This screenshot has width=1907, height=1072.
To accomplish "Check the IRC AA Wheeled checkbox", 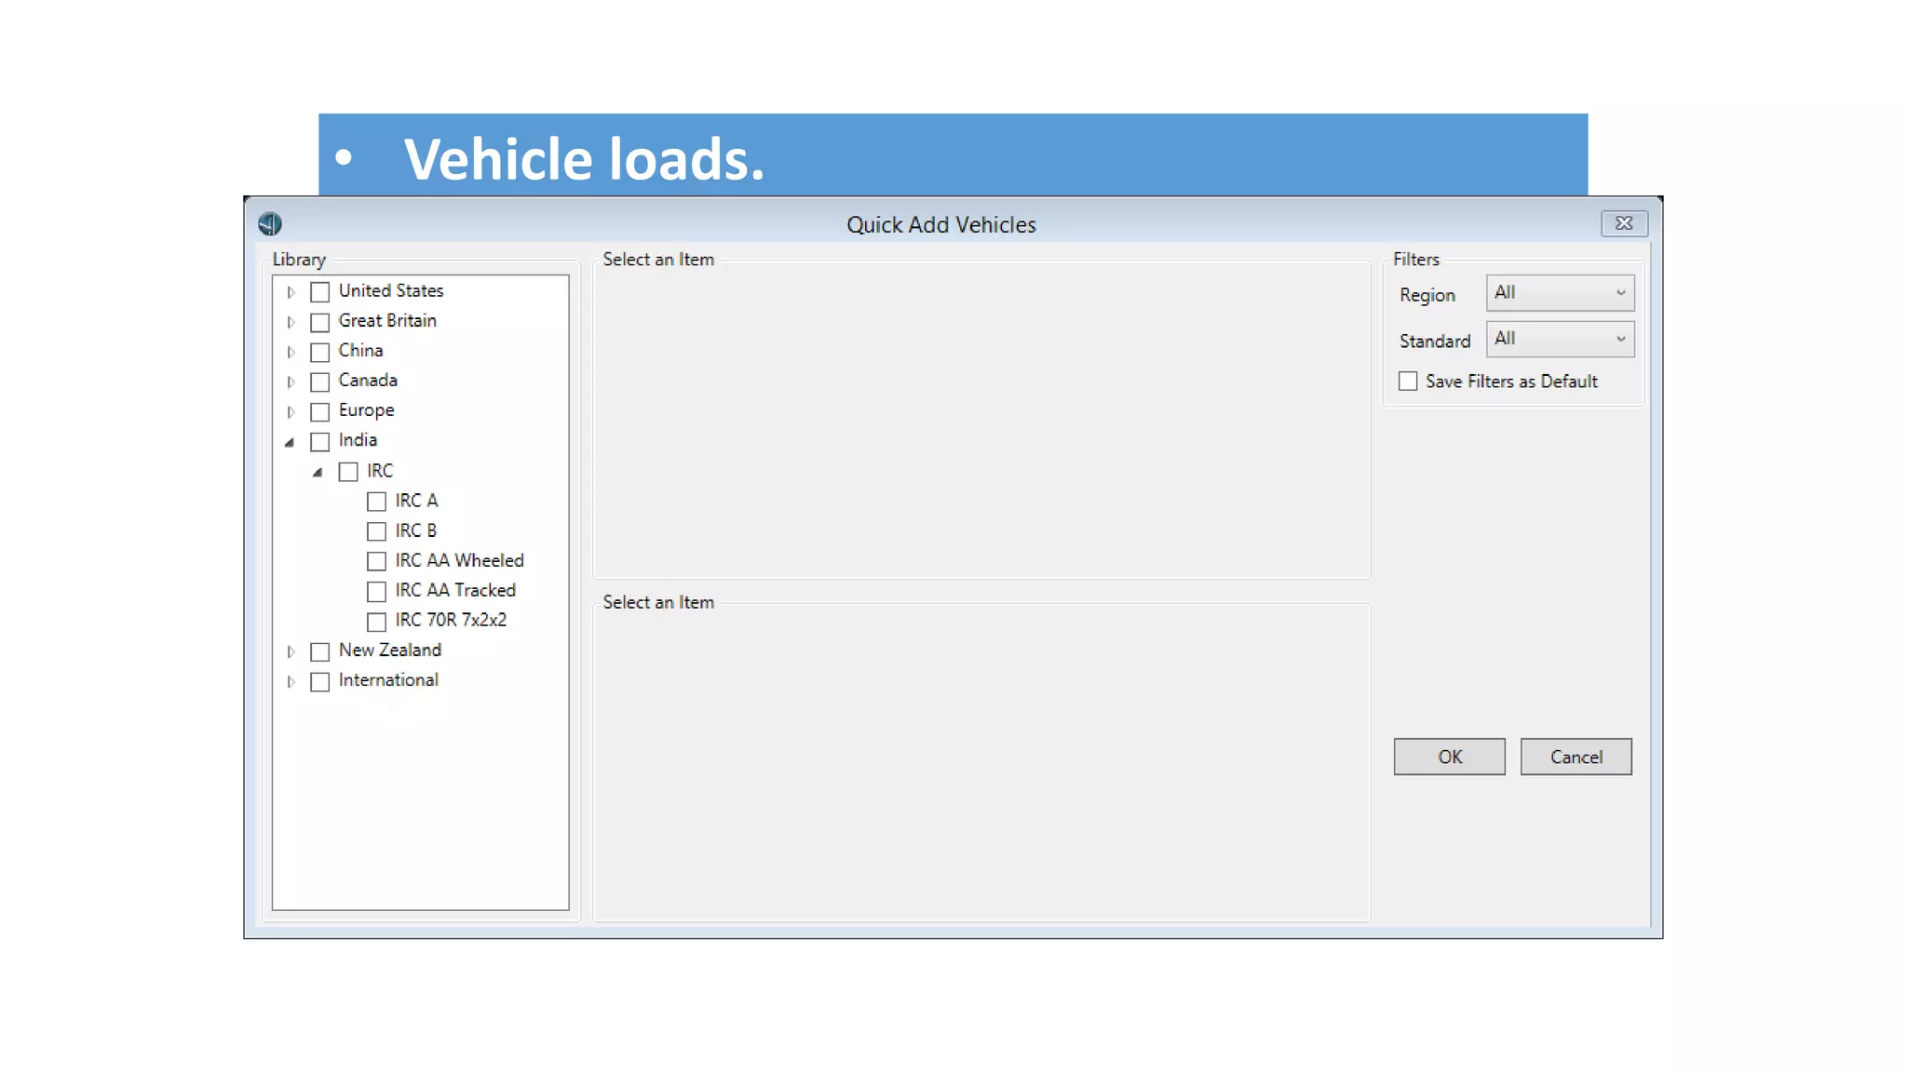I will pyautogui.click(x=376, y=561).
